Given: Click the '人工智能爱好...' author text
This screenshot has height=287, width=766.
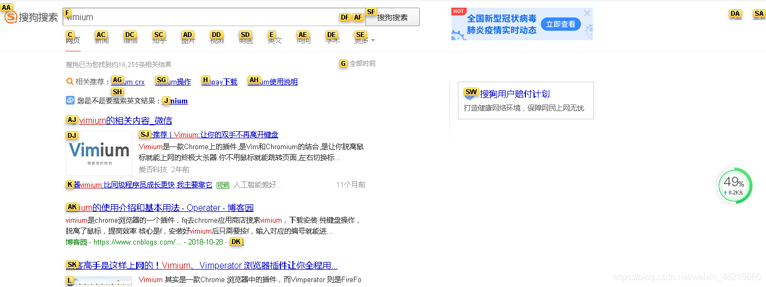Looking at the screenshot, I should [258, 185].
